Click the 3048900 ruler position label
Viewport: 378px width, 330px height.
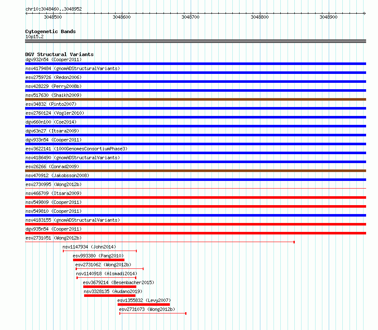[x=328, y=17]
